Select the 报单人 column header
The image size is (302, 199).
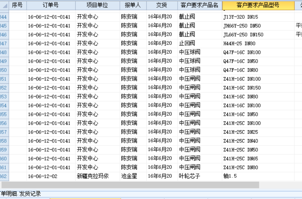click(133, 5)
